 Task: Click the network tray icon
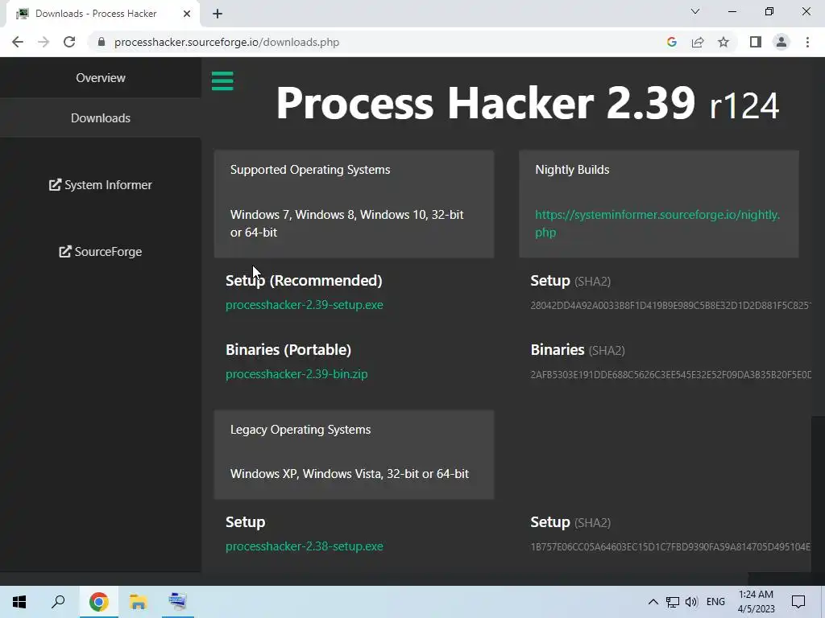point(673,602)
